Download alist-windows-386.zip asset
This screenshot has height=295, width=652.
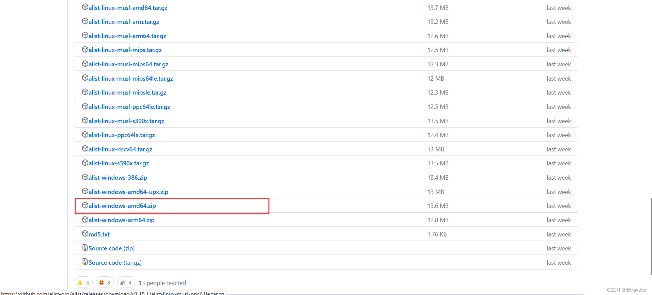click(118, 178)
